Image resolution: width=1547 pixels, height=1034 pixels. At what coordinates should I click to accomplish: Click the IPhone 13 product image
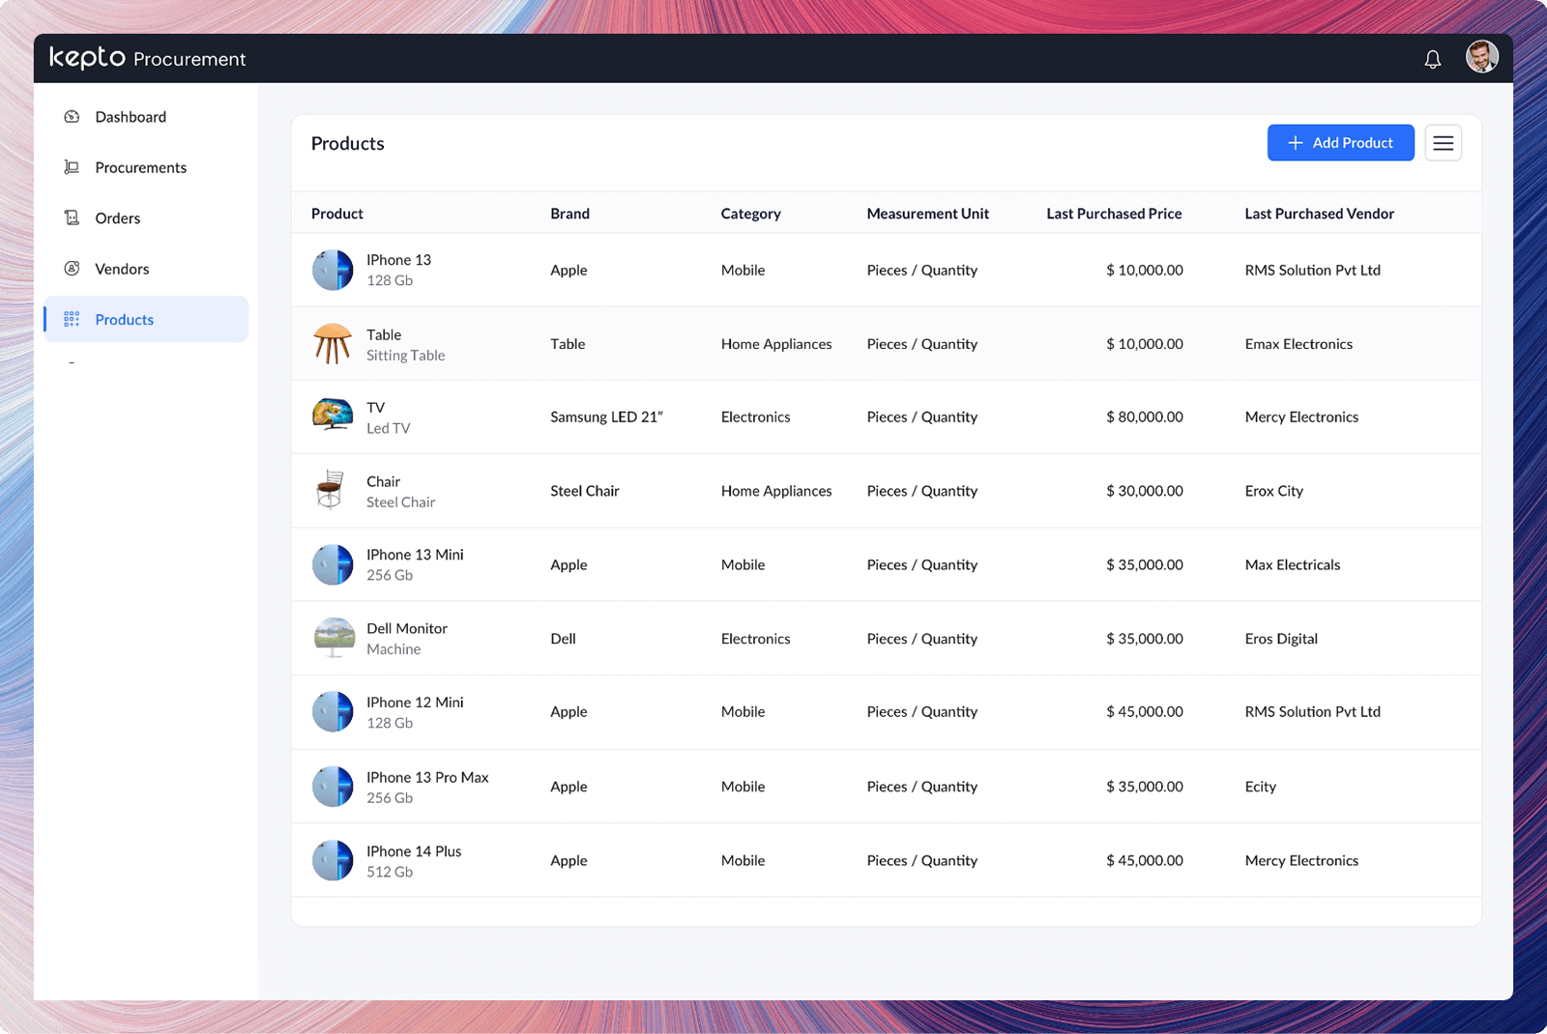(x=333, y=270)
